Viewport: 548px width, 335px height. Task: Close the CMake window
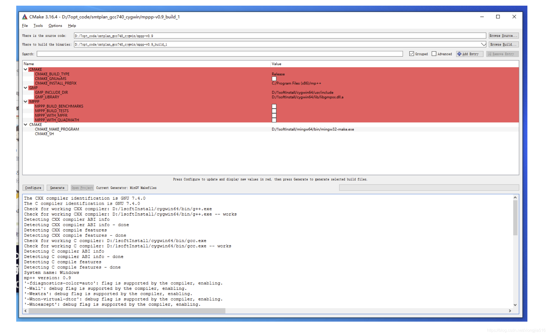[x=514, y=17]
